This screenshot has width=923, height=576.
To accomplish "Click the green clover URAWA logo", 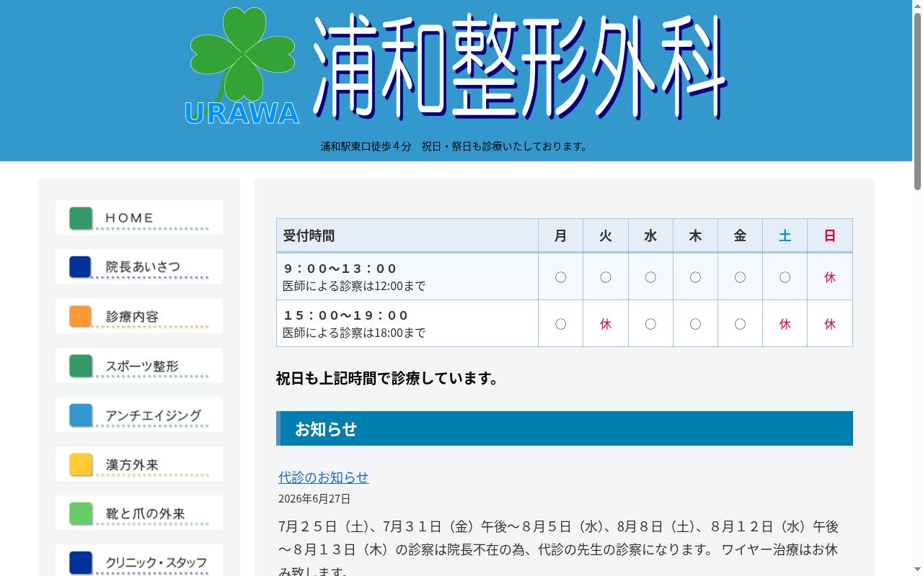I will [x=242, y=66].
